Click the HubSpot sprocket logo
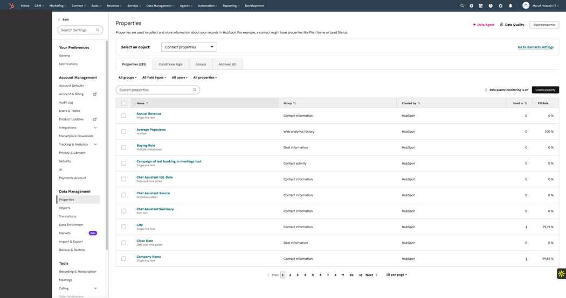Screen dimensions: 566x298 click(x=11, y=6)
